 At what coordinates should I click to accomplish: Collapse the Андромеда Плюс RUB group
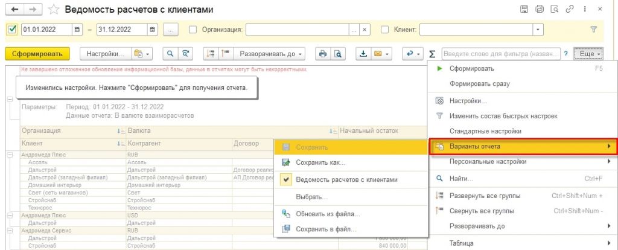[10, 155]
